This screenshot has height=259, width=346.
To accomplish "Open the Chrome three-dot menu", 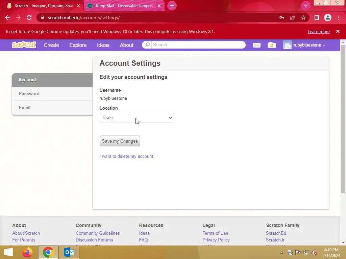I will click(x=339, y=18).
